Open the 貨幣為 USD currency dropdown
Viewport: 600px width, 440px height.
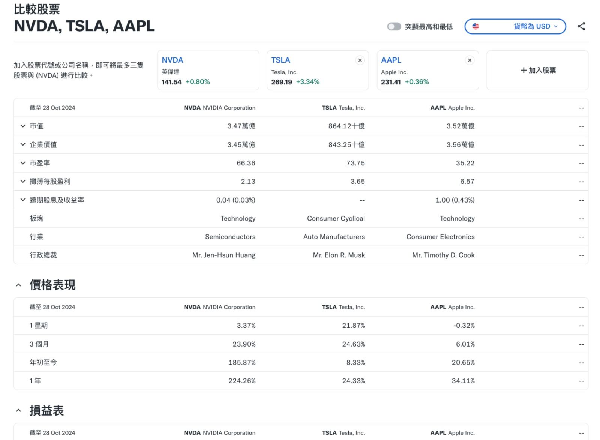click(x=515, y=26)
